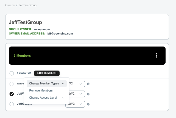Click info icon on wavejumper row
Viewport: 176px width, 118px height.
(x=88, y=84)
